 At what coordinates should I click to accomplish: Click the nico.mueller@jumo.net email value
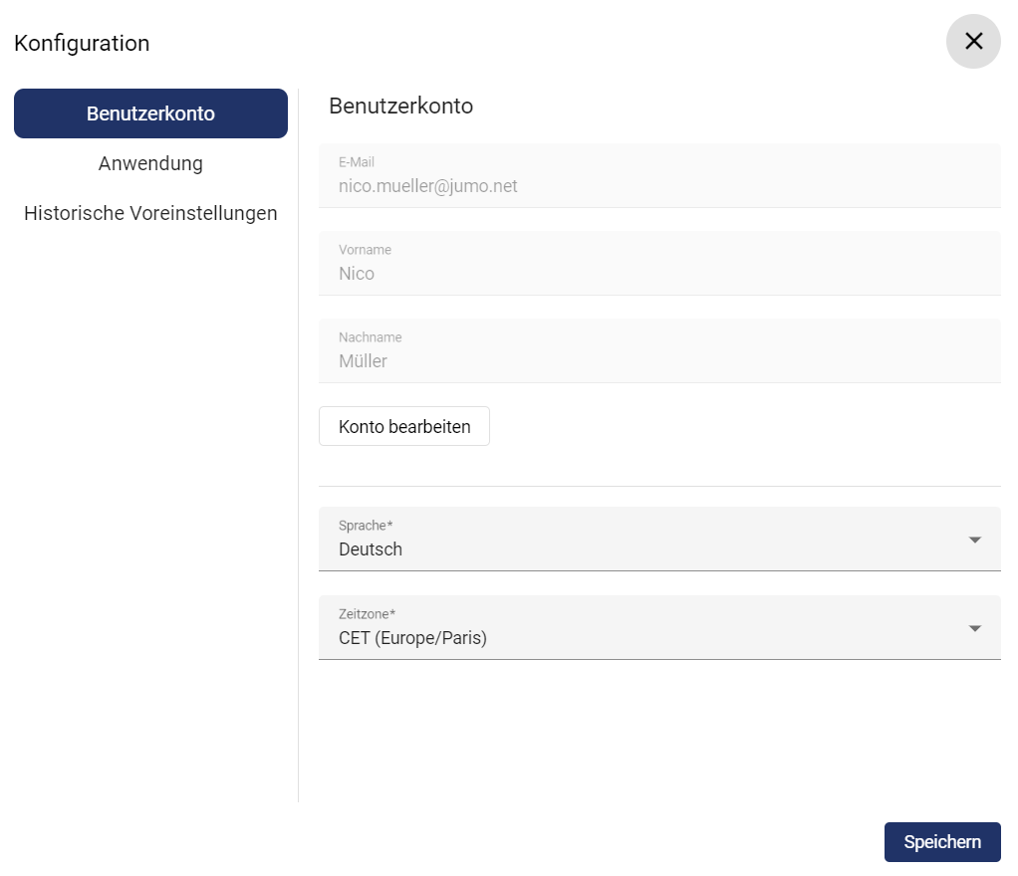[427, 186]
